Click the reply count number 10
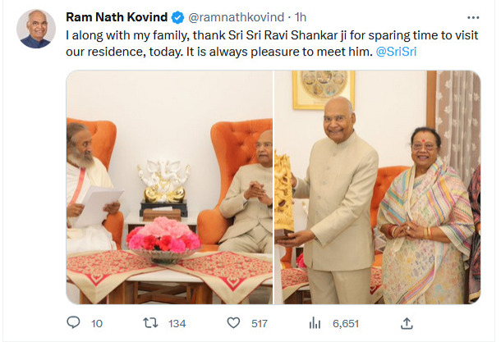Screen dimensions: 501x342 click(97, 324)
